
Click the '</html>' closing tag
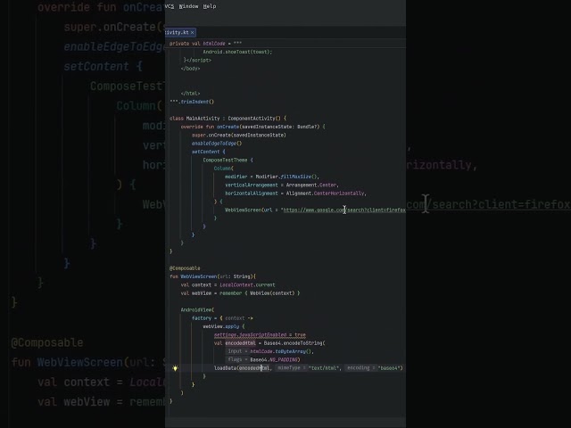click(190, 93)
